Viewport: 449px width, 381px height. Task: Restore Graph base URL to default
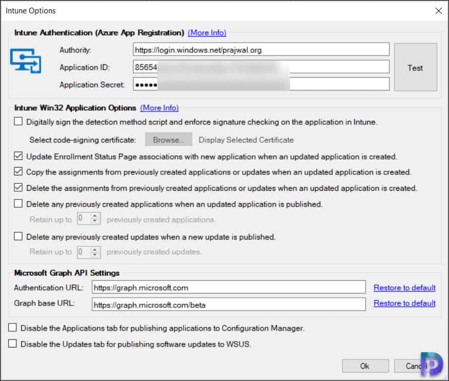click(404, 303)
